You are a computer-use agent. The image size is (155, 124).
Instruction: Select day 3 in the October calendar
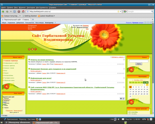coord(130,87)
